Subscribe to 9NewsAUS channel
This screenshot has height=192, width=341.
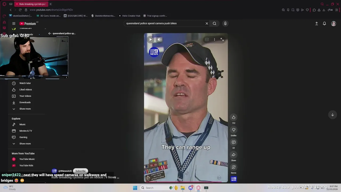coord(80,171)
